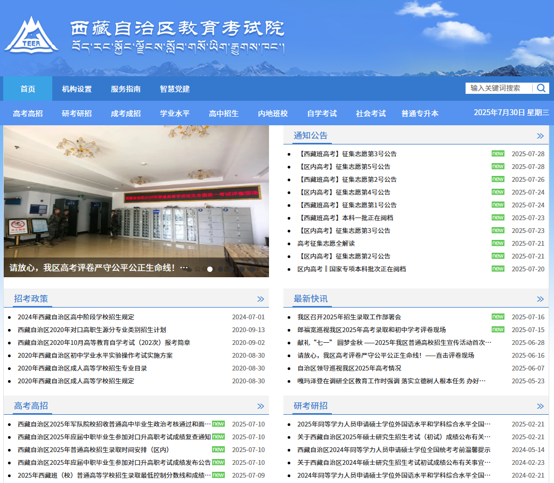Open 自治区领导巡视我区2025年高考情况 news

[x=349, y=368]
